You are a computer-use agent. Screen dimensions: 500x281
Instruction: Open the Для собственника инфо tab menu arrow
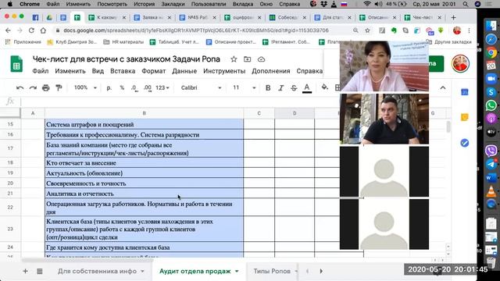click(142, 271)
